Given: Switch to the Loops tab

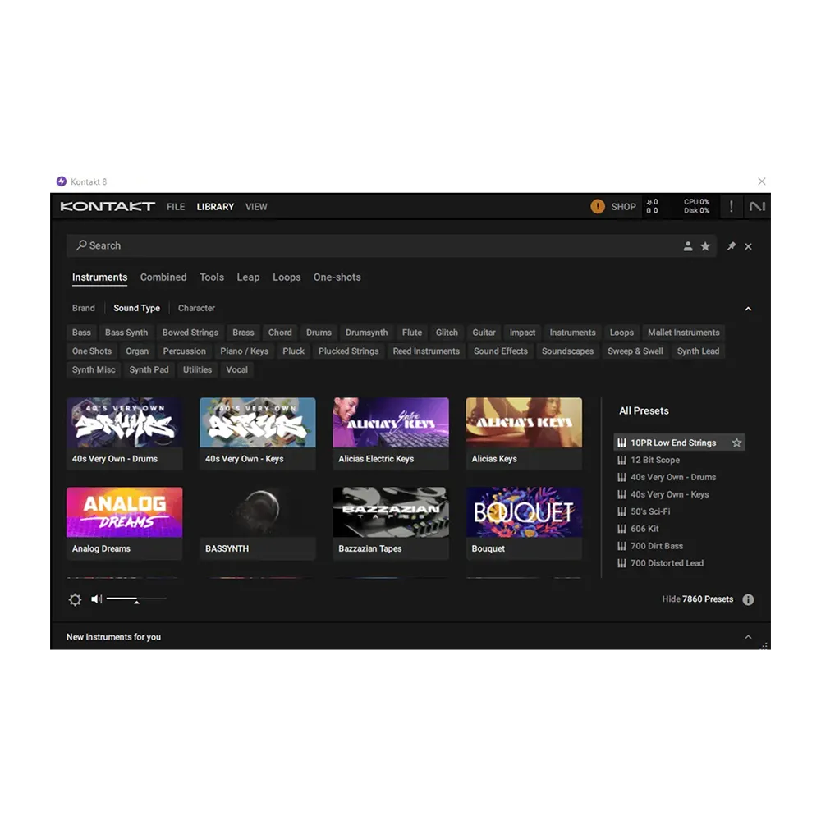Looking at the screenshot, I should click(287, 277).
